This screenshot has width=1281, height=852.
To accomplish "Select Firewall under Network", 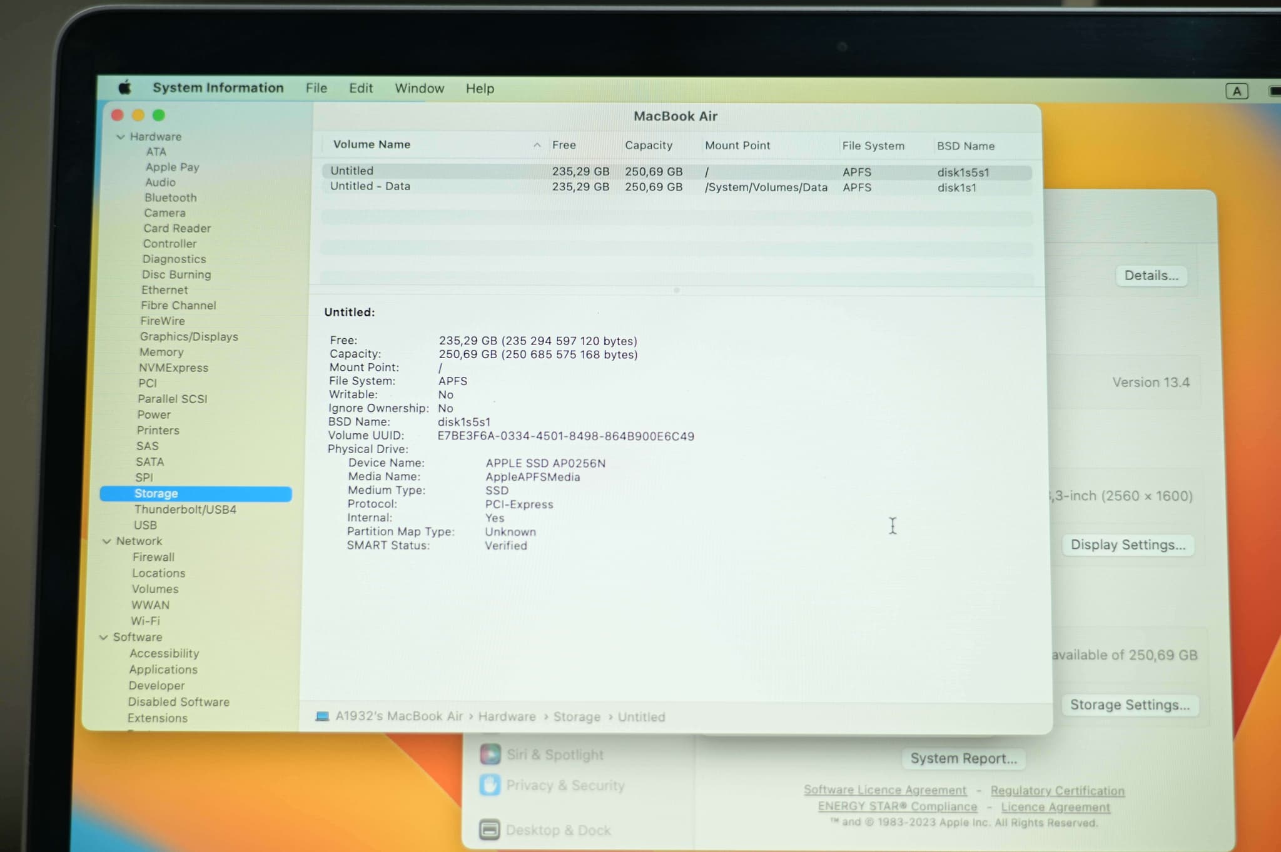I will tap(153, 557).
